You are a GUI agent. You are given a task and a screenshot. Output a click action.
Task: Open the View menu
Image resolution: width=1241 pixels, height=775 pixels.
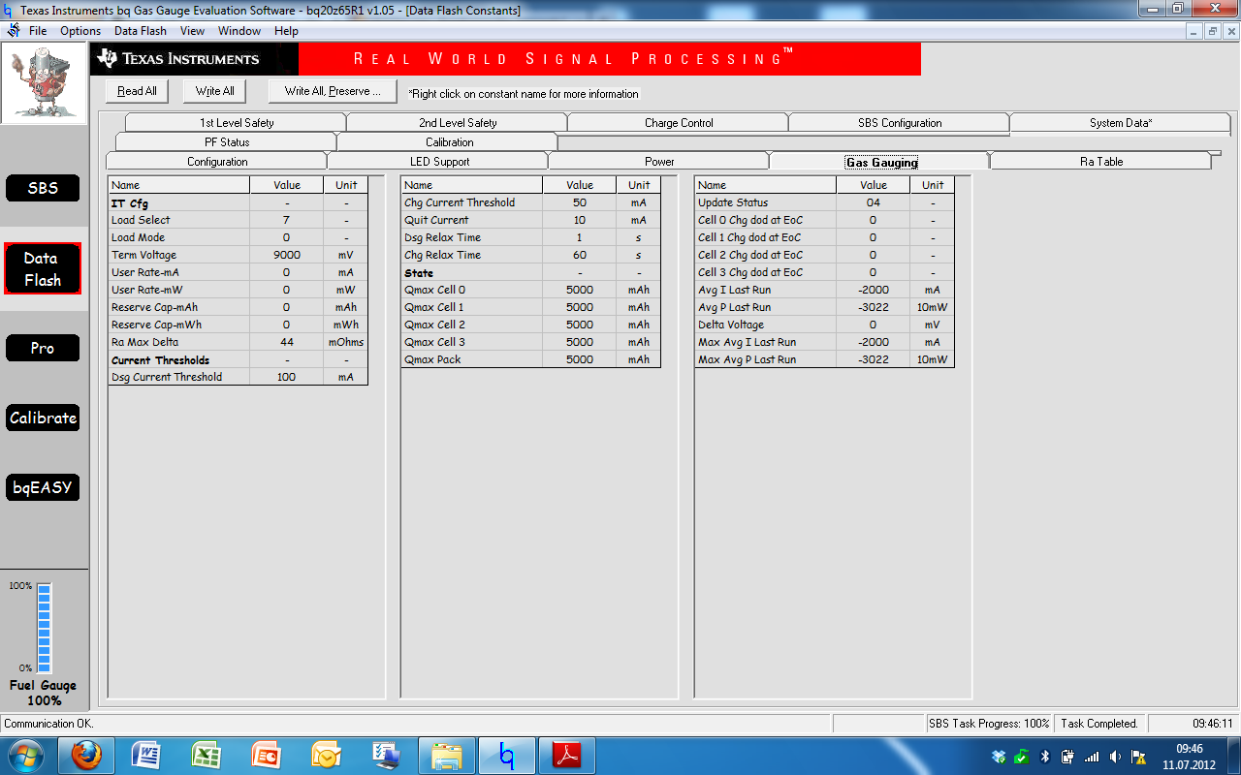192,31
